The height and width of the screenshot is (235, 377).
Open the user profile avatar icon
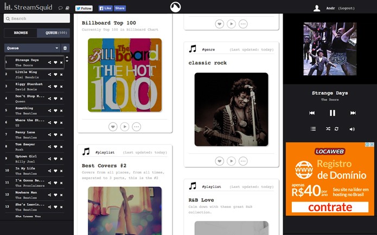tap(317, 8)
